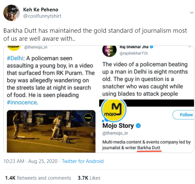Open the @rajshekharTOI handle
Image resolution: width=195 pixels, height=184 pixels.
(134, 53)
